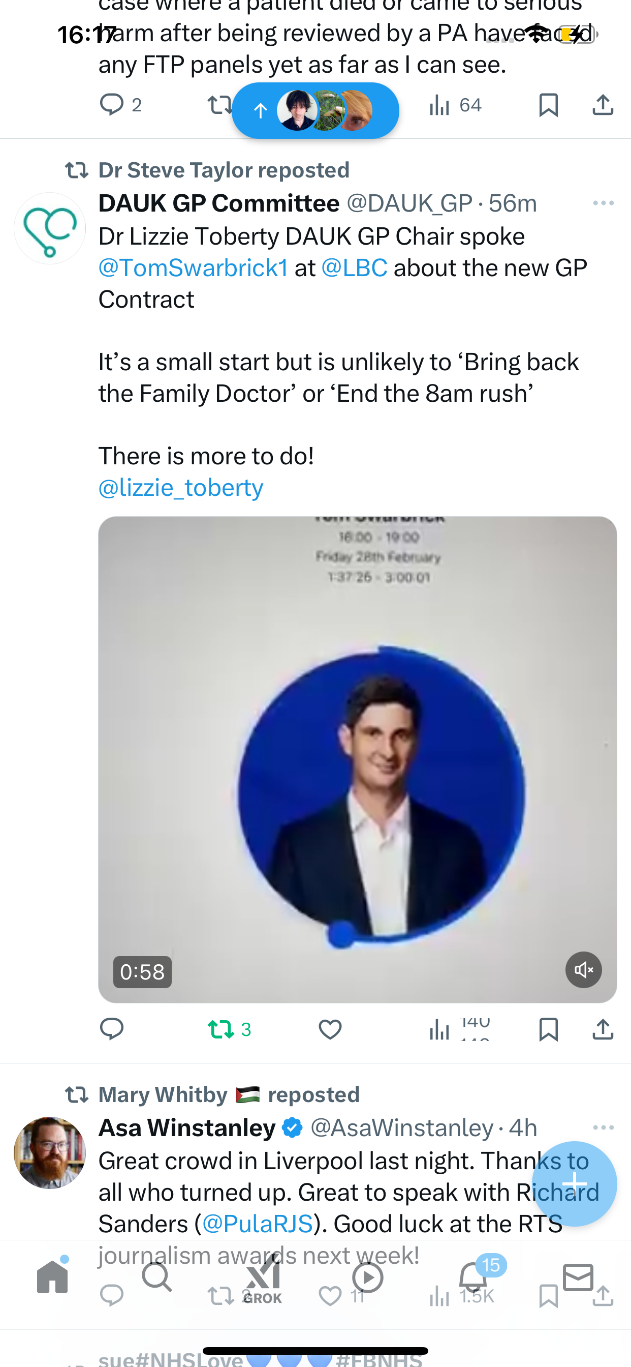This screenshot has height=1367, width=631.
Task: Open Grok from the bottom bar
Action: click(x=263, y=1280)
